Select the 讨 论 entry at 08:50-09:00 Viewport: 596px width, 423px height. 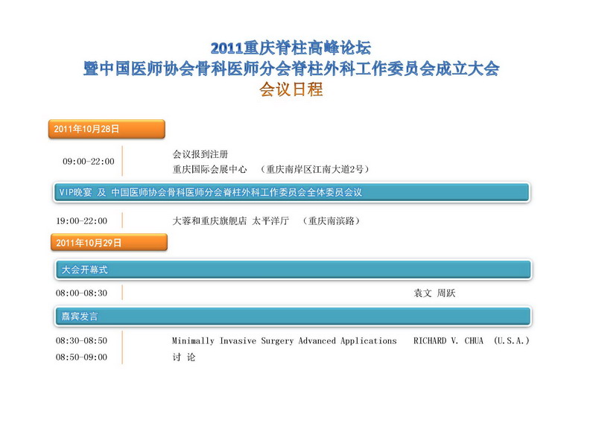coord(183,357)
